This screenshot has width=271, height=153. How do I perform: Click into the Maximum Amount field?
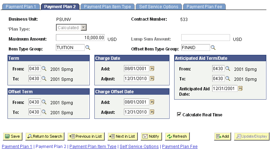pyautogui.click(x=80, y=37)
